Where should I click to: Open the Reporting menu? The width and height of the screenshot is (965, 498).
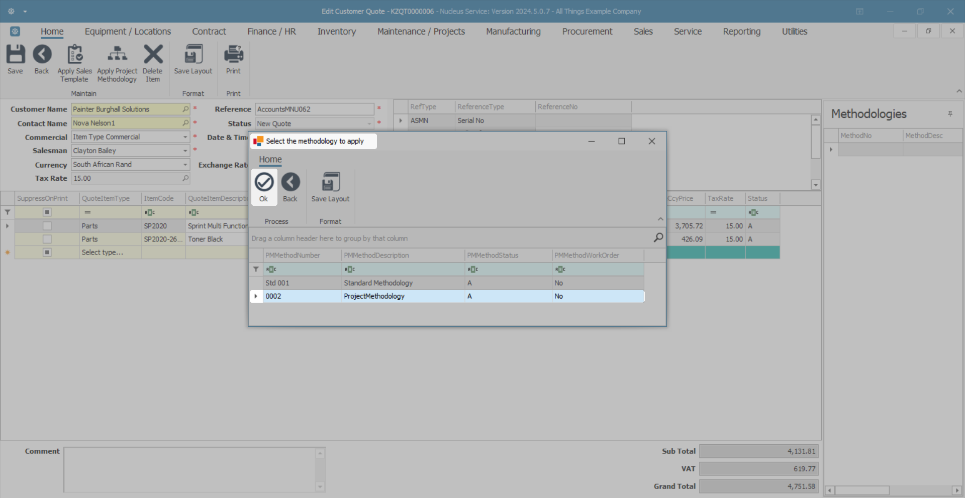tap(741, 31)
